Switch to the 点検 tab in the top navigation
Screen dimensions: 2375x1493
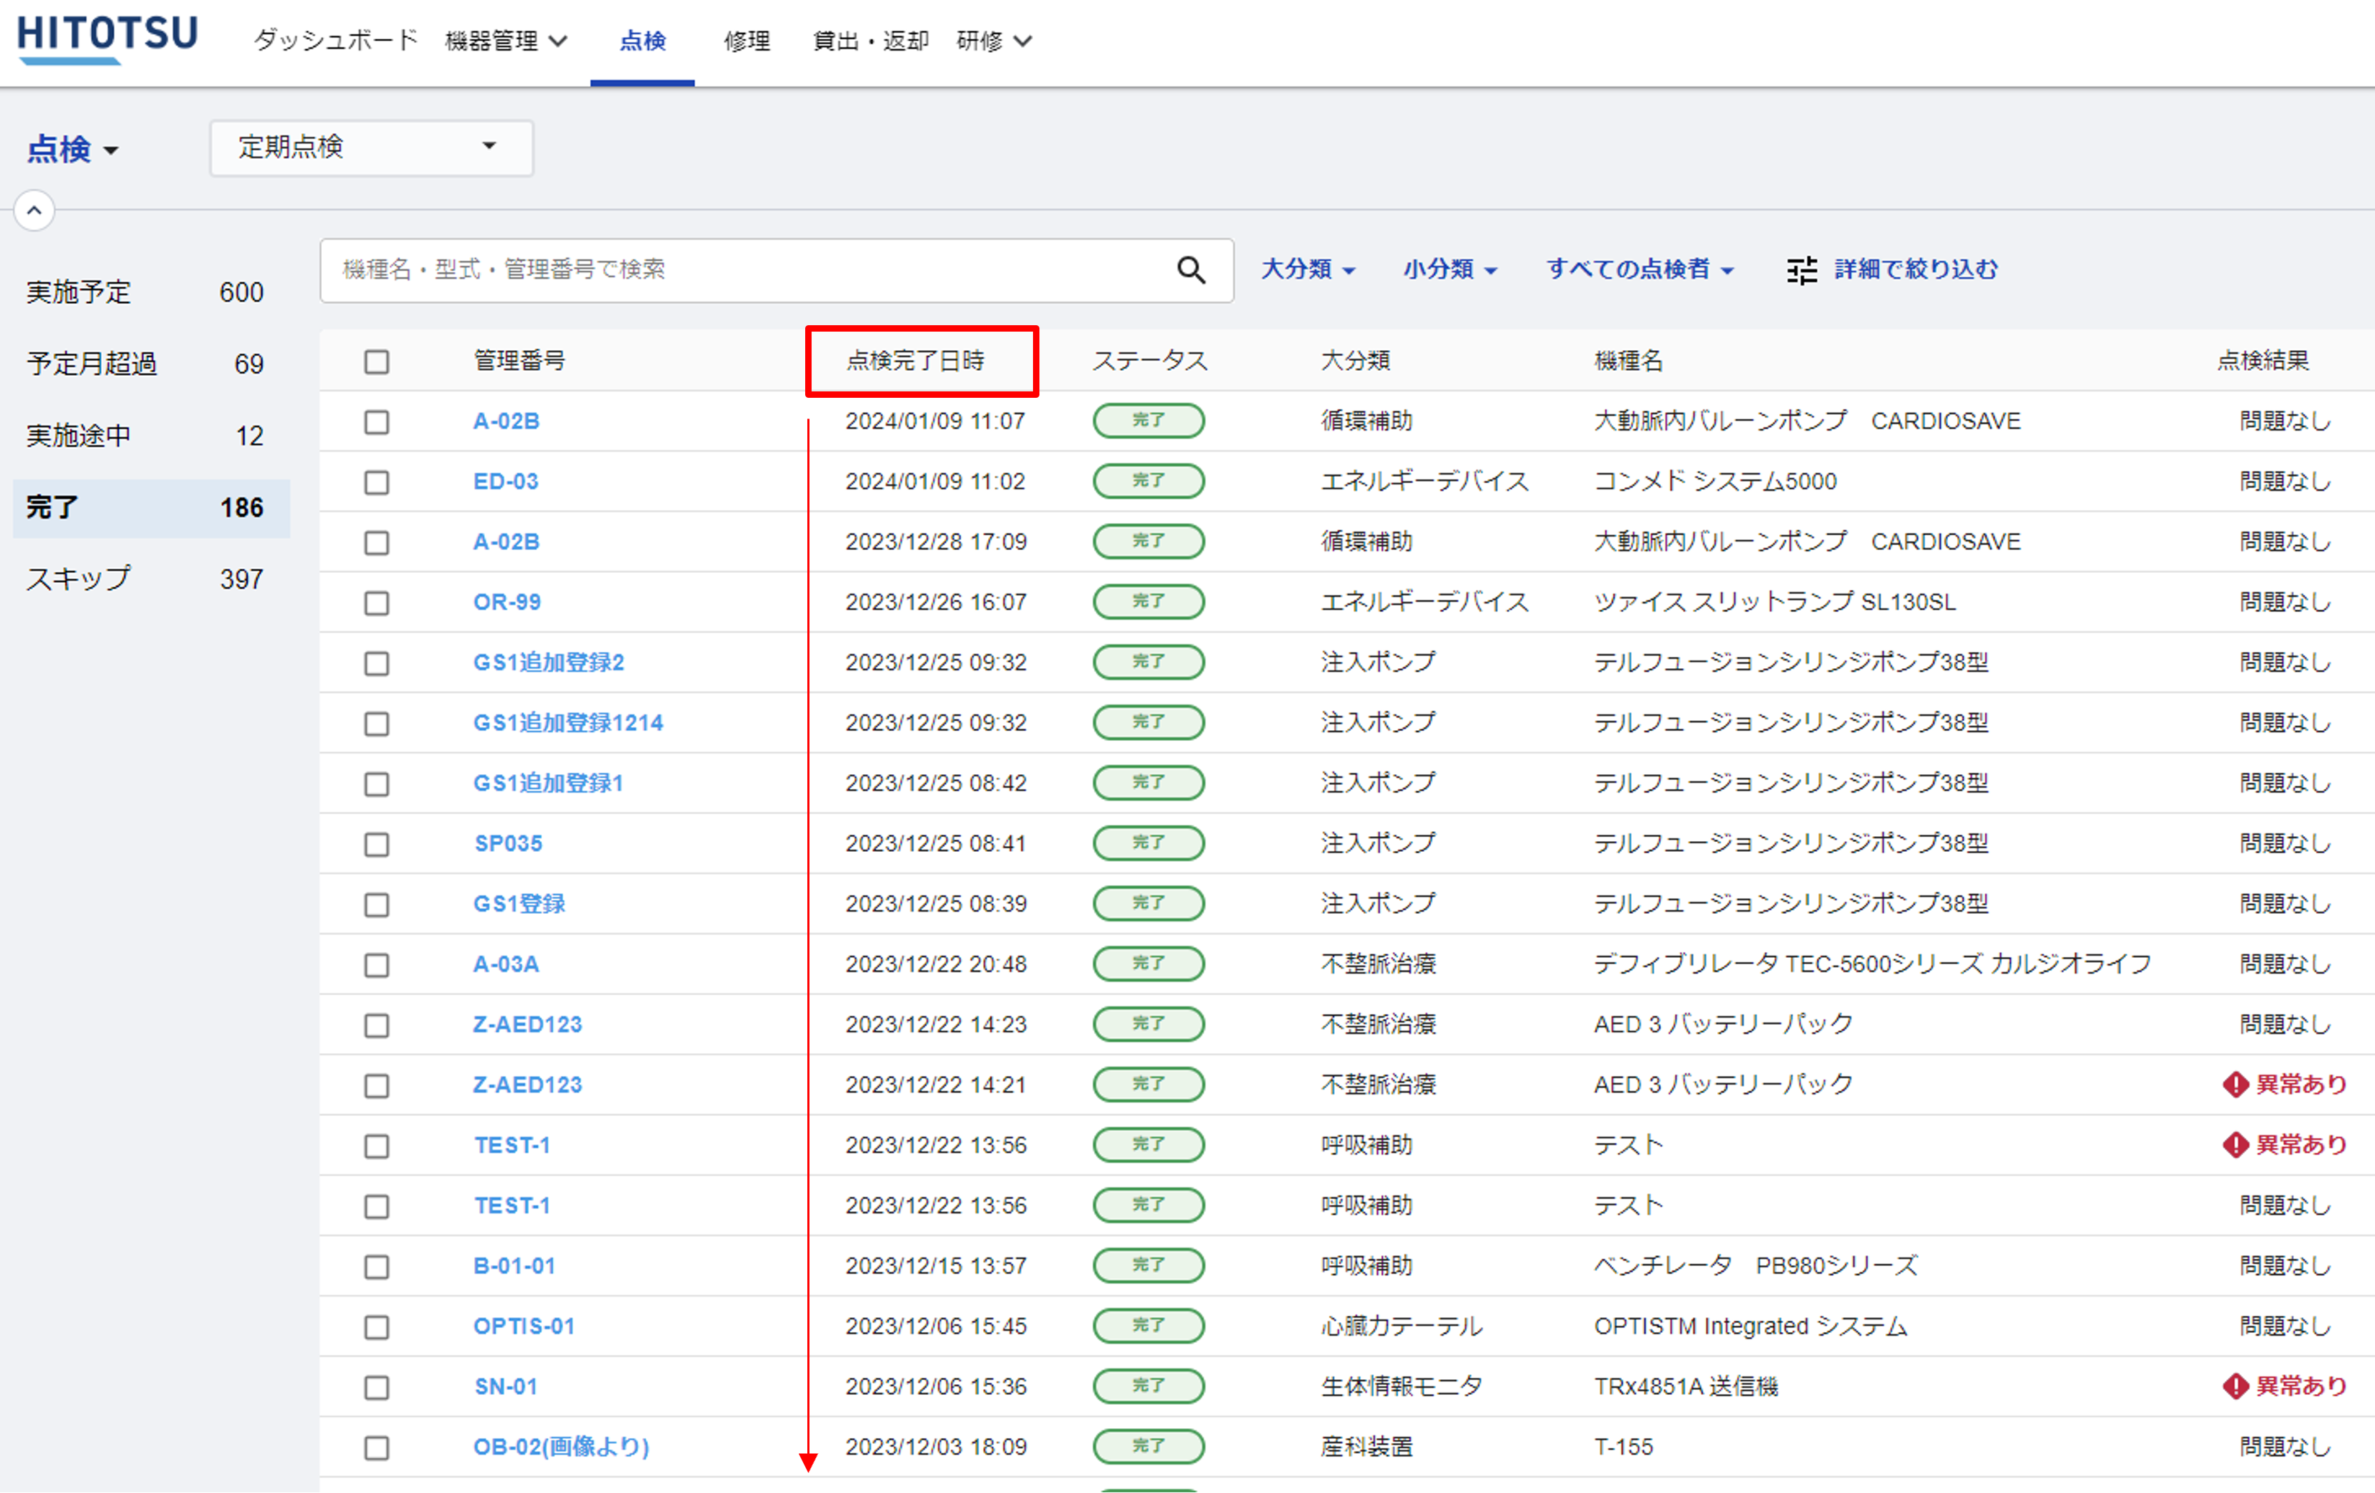643,41
